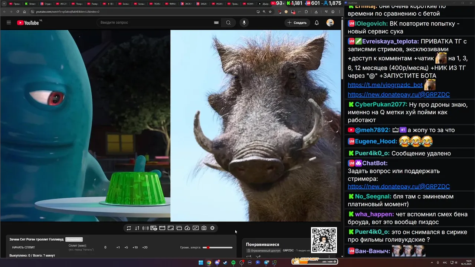Open the playback speed gauge icon
Image resolution: width=475 pixels, height=267 pixels.
pos(187,228)
